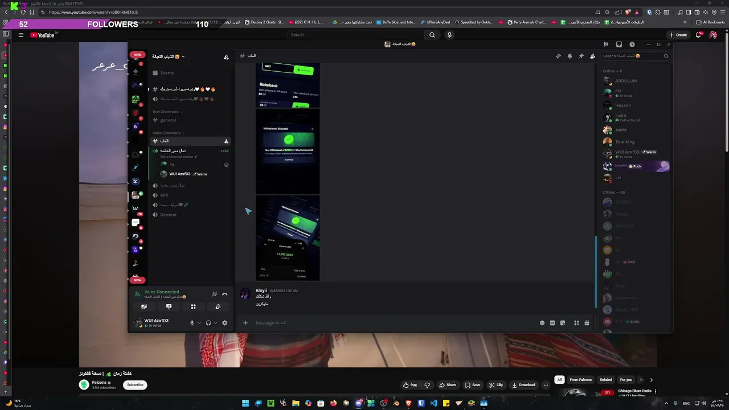Open GIF picker in message bar
The height and width of the screenshot is (410, 729).
tap(552, 323)
